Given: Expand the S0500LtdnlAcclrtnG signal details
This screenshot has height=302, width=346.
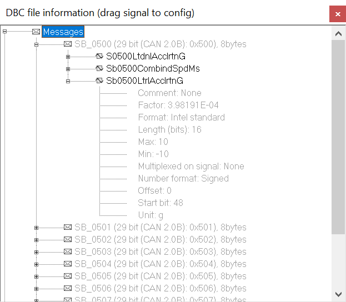Looking at the screenshot, I should (68, 56).
